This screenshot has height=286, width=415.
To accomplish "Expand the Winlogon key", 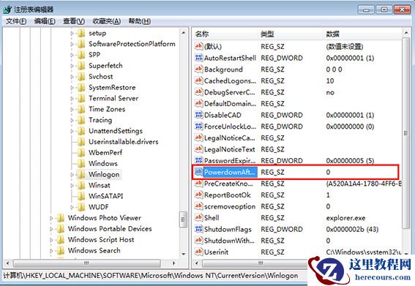I will (x=72, y=174).
